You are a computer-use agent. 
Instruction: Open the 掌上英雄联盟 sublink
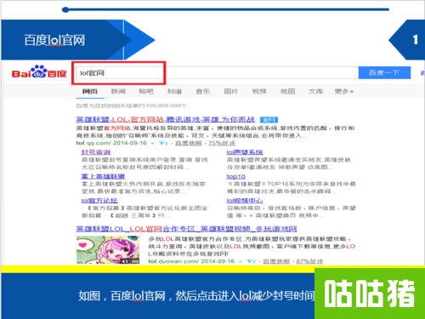coord(103,176)
